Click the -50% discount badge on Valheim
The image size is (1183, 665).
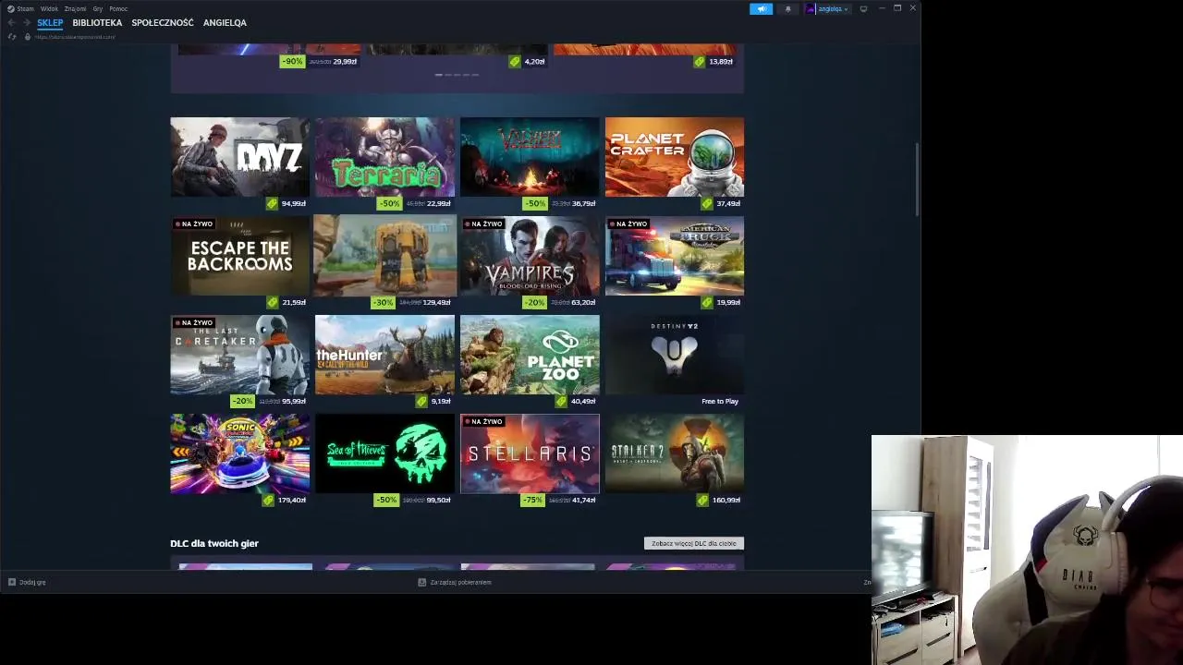[x=535, y=203]
